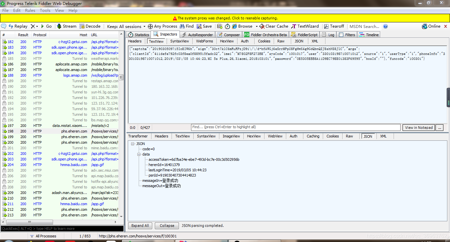
Task: Open the Rules menu
Action: (30, 11)
